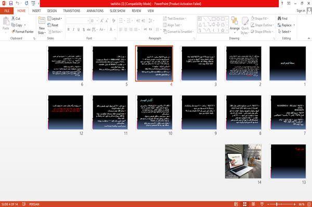Image resolution: width=312 pixels, height=207 pixels.
Task: Click Convert to SmartArt
Action: tap(178, 32)
